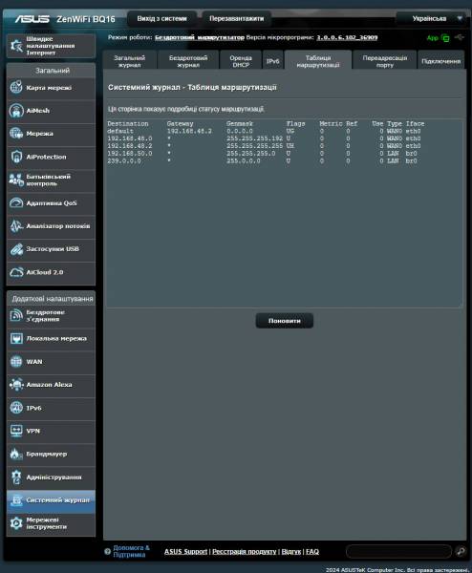Open the Українська language dropdown
Screen dimensions: 472x573
(x=431, y=18)
